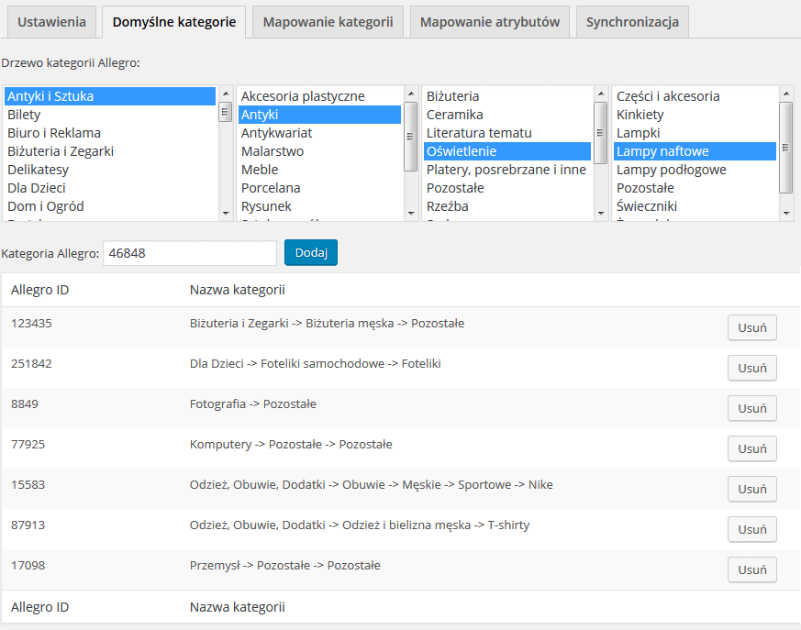
Task: Click Usuń for the T-shirty row
Action: tap(752, 529)
